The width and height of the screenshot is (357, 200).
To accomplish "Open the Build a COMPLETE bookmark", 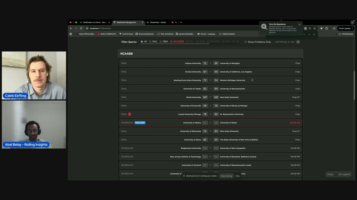I will click(107, 34).
